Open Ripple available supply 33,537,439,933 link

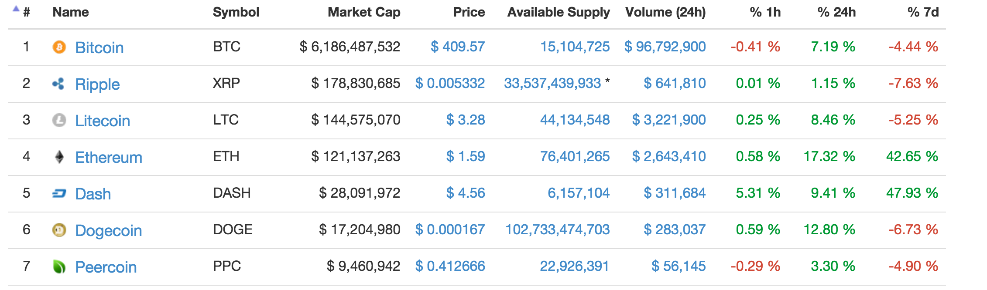552,83
